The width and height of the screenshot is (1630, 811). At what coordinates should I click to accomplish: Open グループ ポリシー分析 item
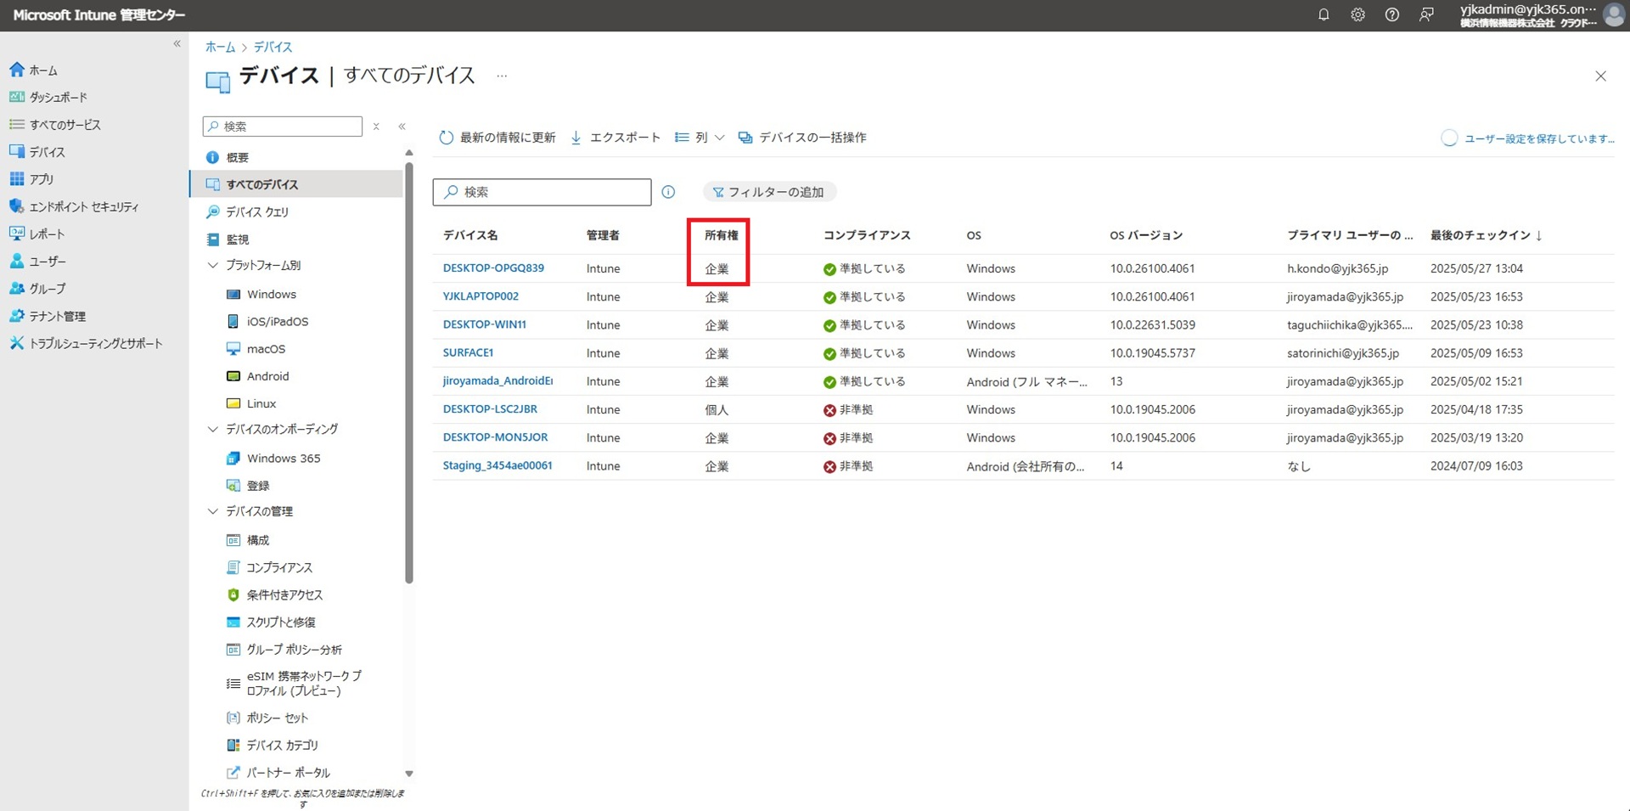(x=294, y=649)
